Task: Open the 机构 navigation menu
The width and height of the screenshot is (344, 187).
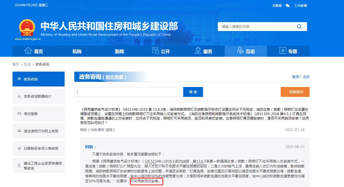Action: point(77,51)
